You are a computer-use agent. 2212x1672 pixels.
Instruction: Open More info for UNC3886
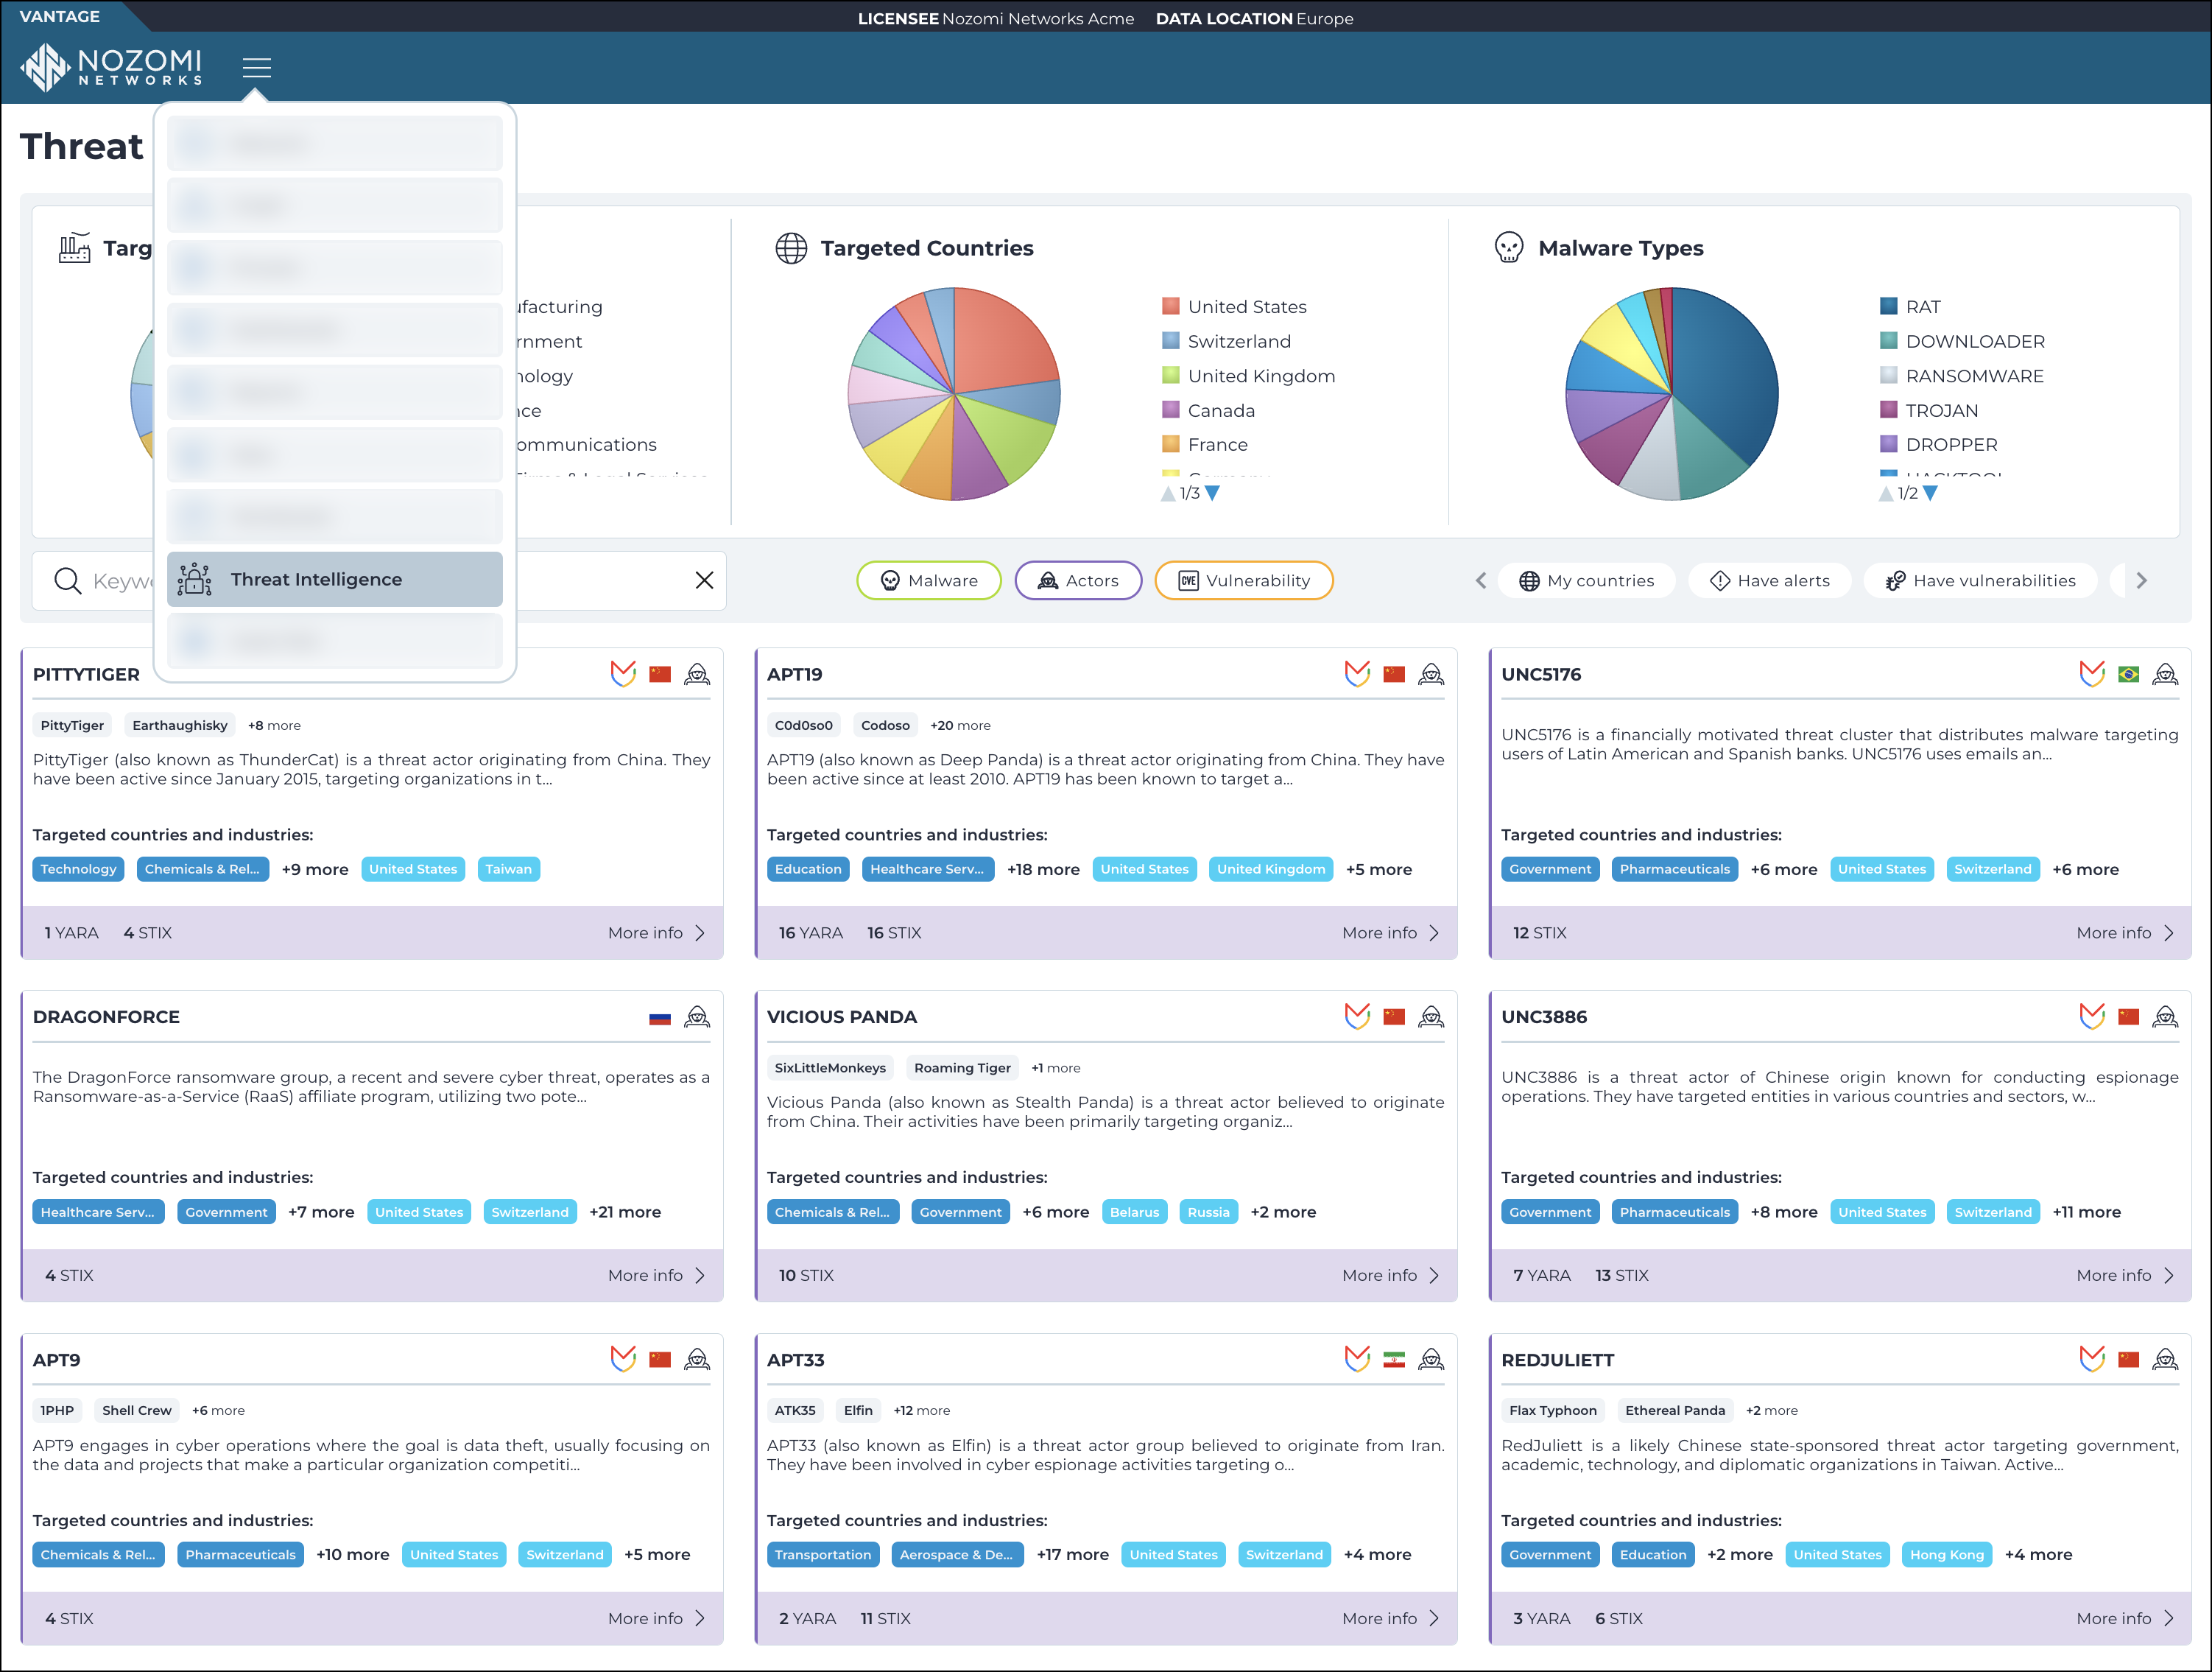pos(2125,1275)
